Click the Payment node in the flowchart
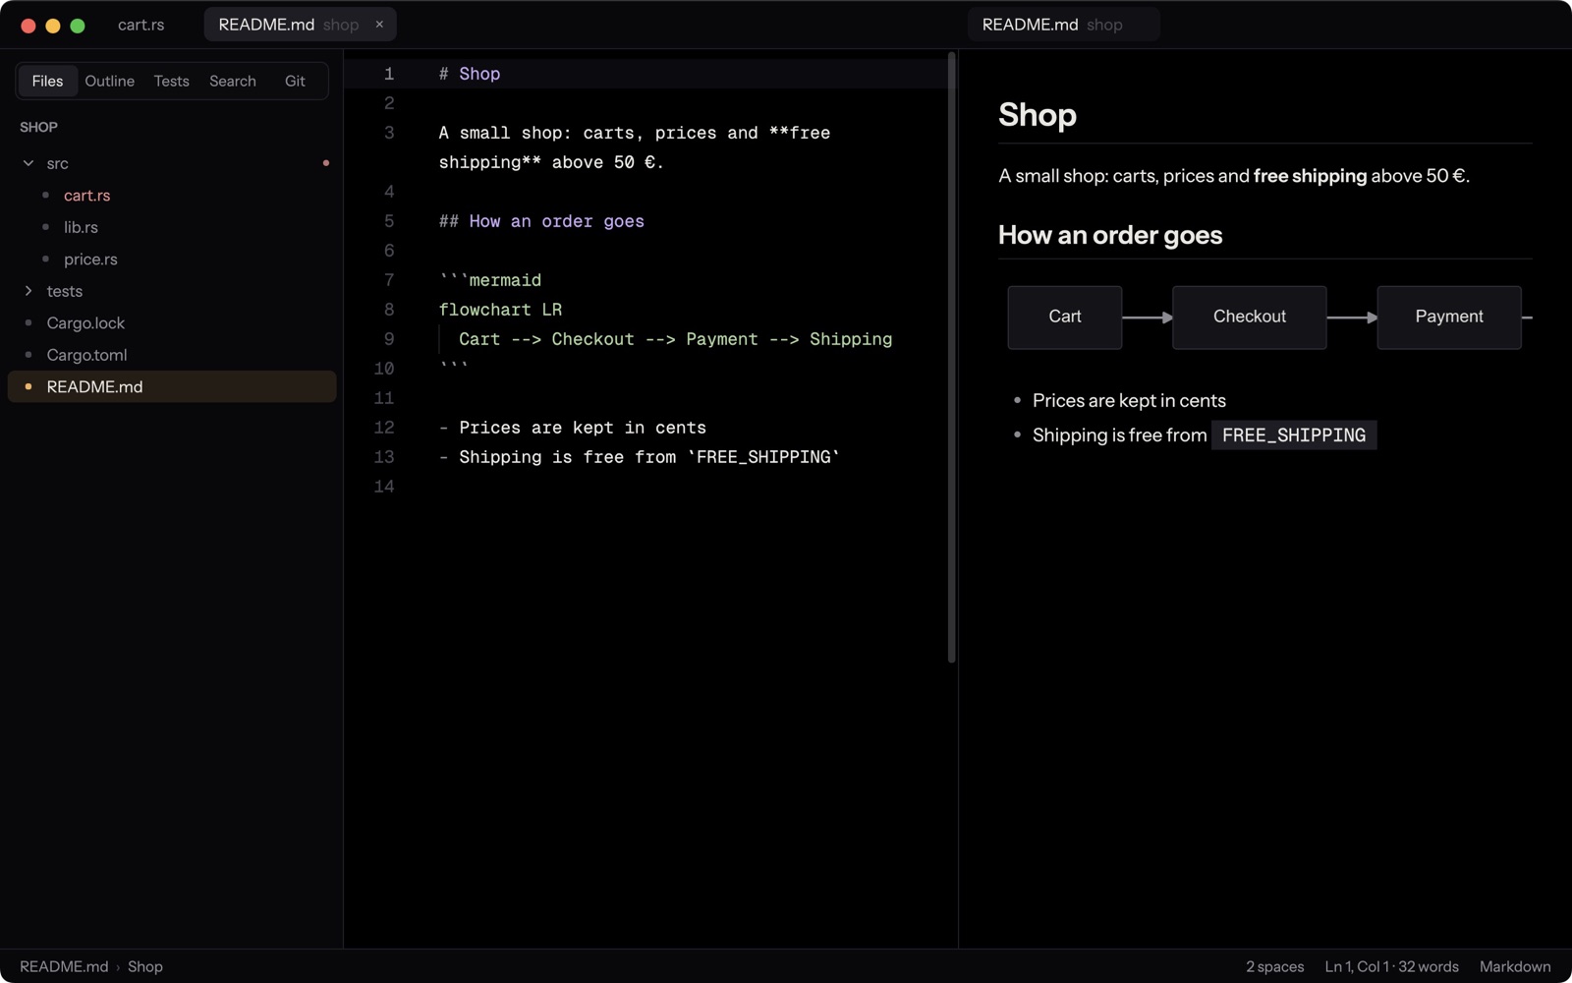The image size is (1572, 983). tap(1449, 317)
